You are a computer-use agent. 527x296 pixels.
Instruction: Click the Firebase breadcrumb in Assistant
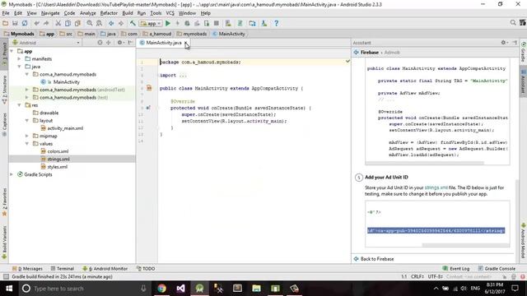[x=370, y=53]
